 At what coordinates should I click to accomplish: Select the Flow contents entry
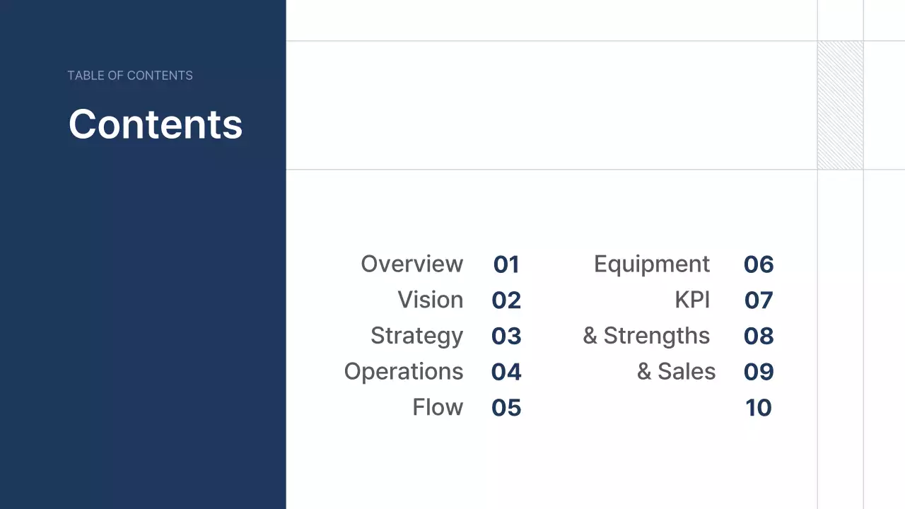pos(437,407)
